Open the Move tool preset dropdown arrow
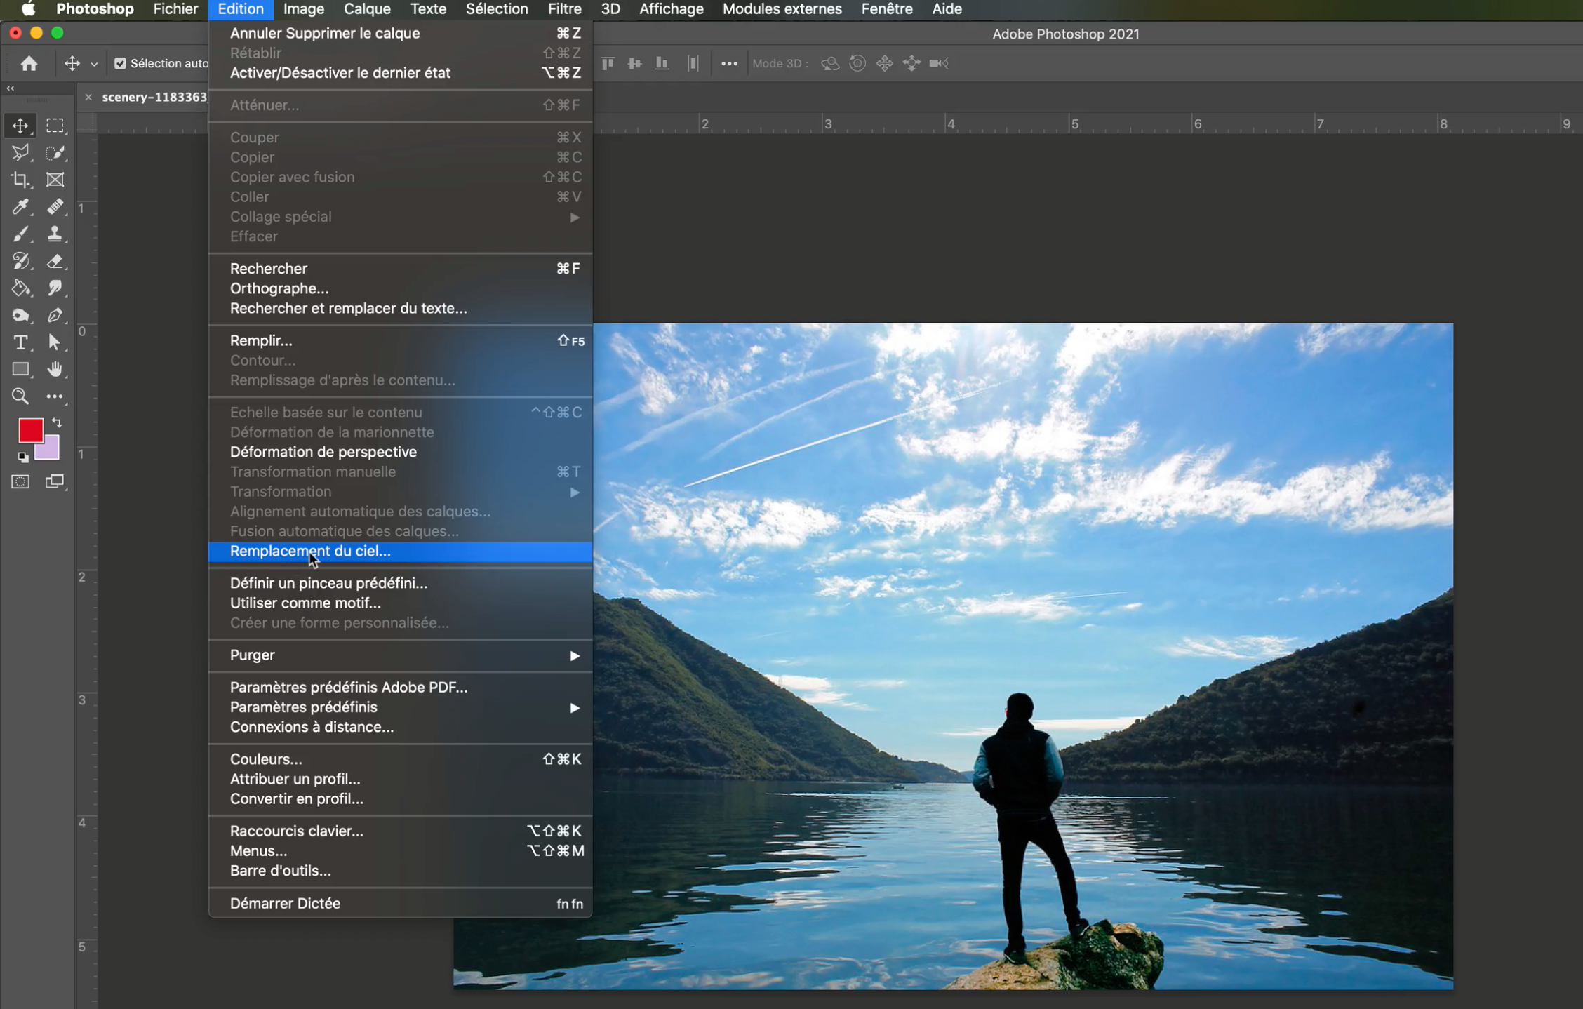 point(94,65)
